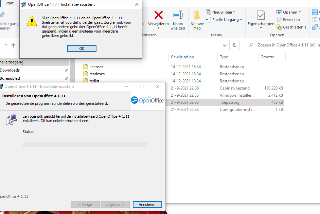The width and height of the screenshot is (320, 214).
Task: Expand the Nieuw item dropdown
Action: [x=221, y=12]
